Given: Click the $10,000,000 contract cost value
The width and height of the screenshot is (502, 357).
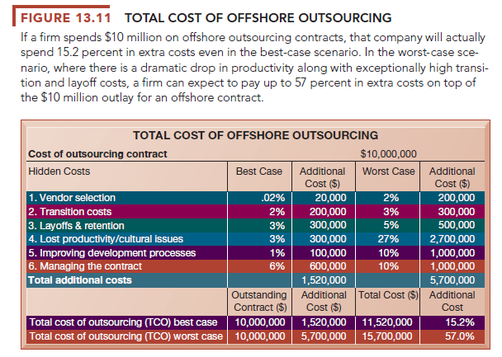Looking at the screenshot, I should 389,153.
